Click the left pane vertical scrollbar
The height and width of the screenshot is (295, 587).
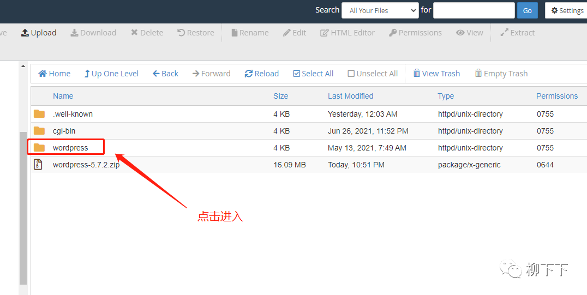[23, 207]
